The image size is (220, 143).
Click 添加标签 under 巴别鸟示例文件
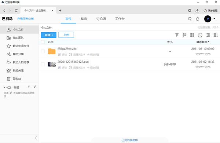click(x=93, y=55)
